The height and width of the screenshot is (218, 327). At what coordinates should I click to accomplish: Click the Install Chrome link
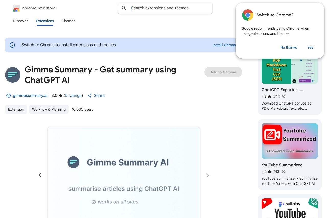tap(224, 45)
